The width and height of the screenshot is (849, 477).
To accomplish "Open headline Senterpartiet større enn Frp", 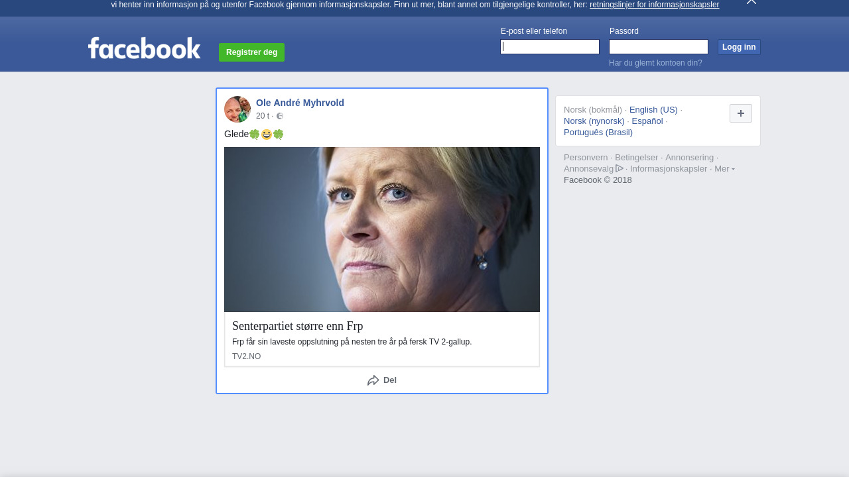I will 298,326.
